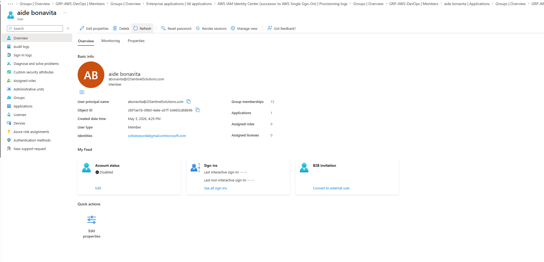Click the Edit properties sliders quick action
Viewport: 544px width, 262px height.
92,220
